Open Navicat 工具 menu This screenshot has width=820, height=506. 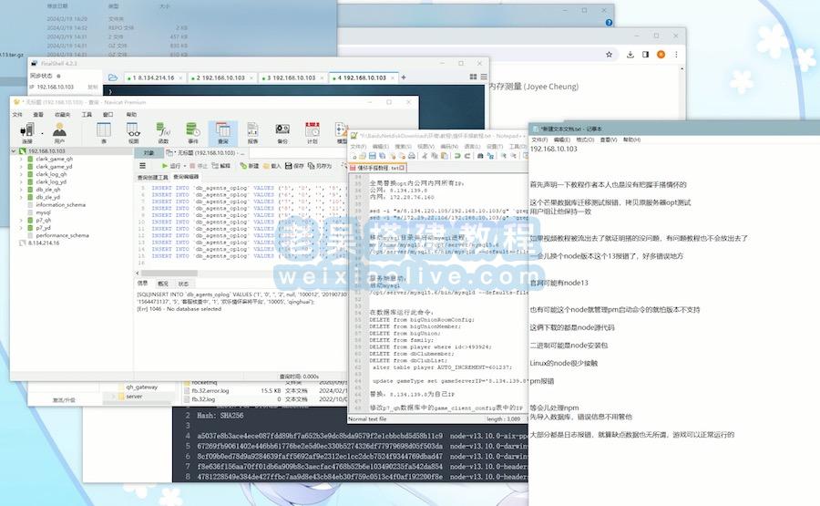coord(87,114)
